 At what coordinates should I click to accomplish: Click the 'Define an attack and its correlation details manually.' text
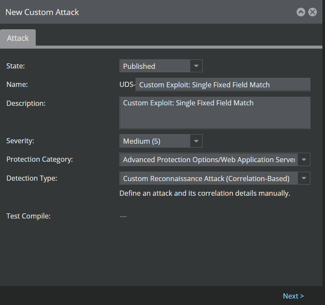click(204, 193)
